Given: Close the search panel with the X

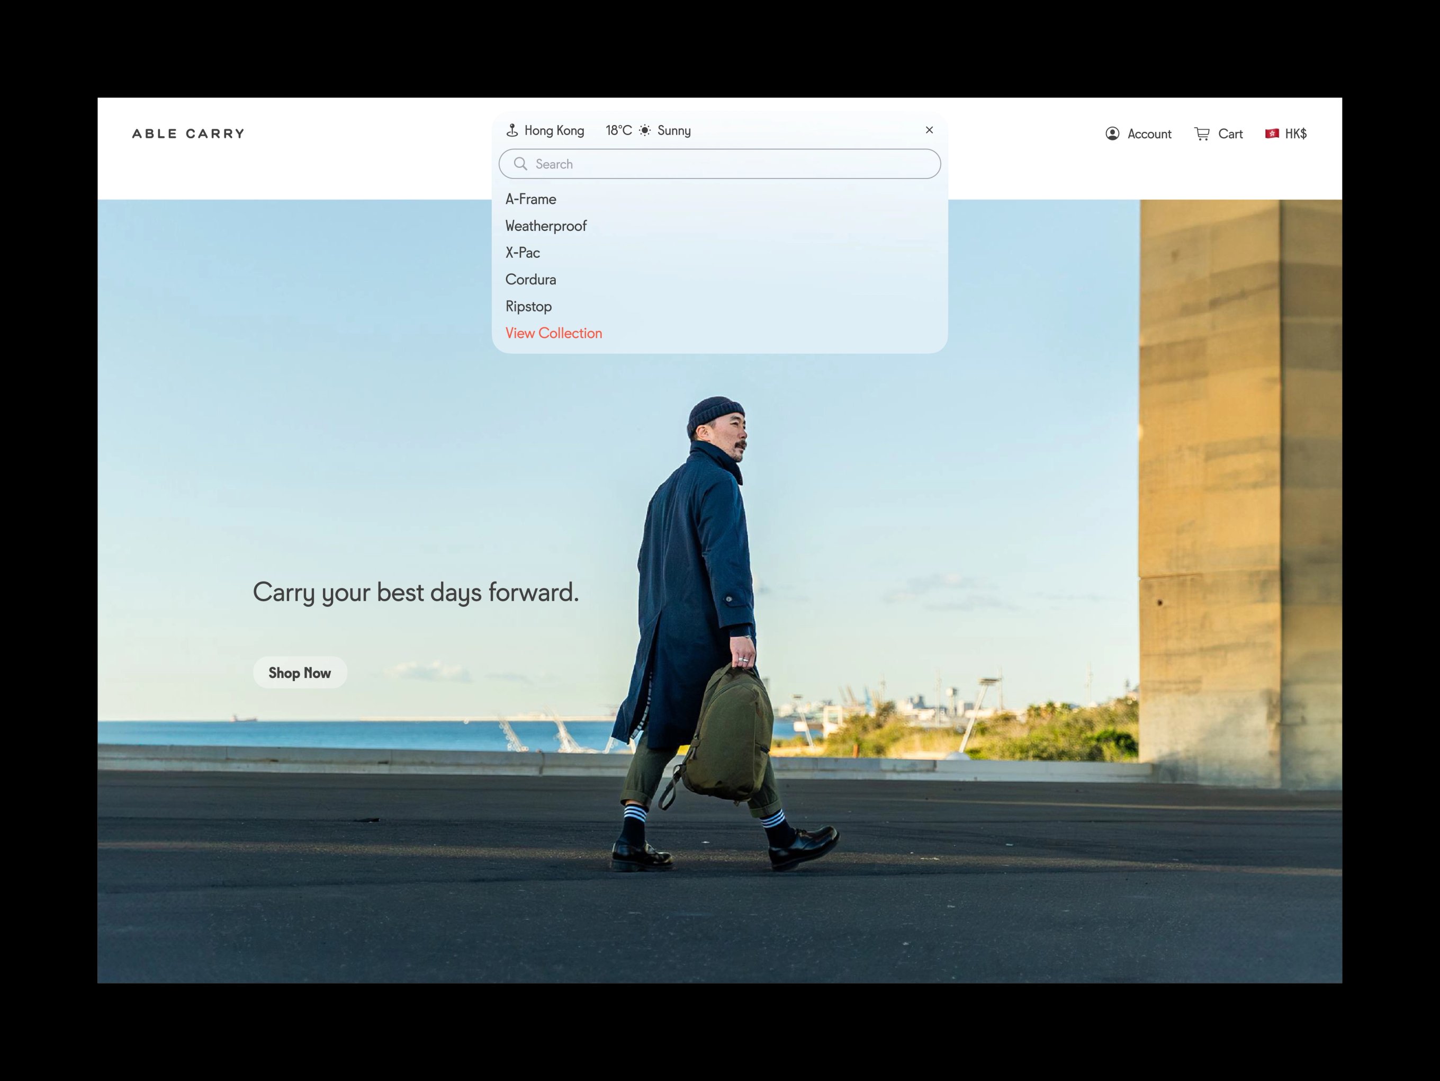Looking at the screenshot, I should pos(929,130).
